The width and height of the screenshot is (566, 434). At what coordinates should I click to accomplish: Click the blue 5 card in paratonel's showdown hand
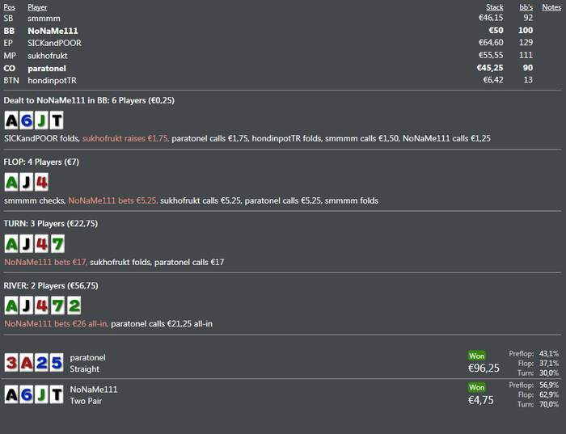click(x=57, y=363)
